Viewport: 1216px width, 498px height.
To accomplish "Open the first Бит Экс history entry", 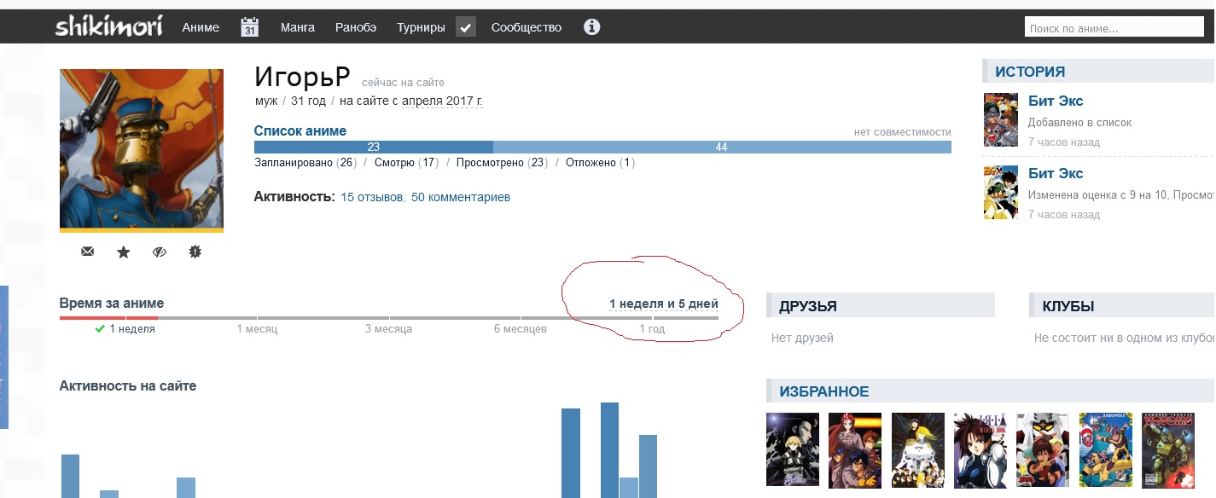I will (1056, 101).
